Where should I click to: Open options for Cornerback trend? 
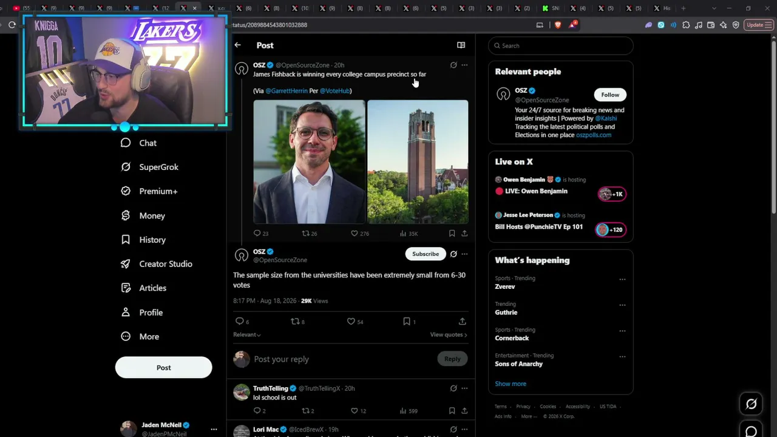click(622, 331)
